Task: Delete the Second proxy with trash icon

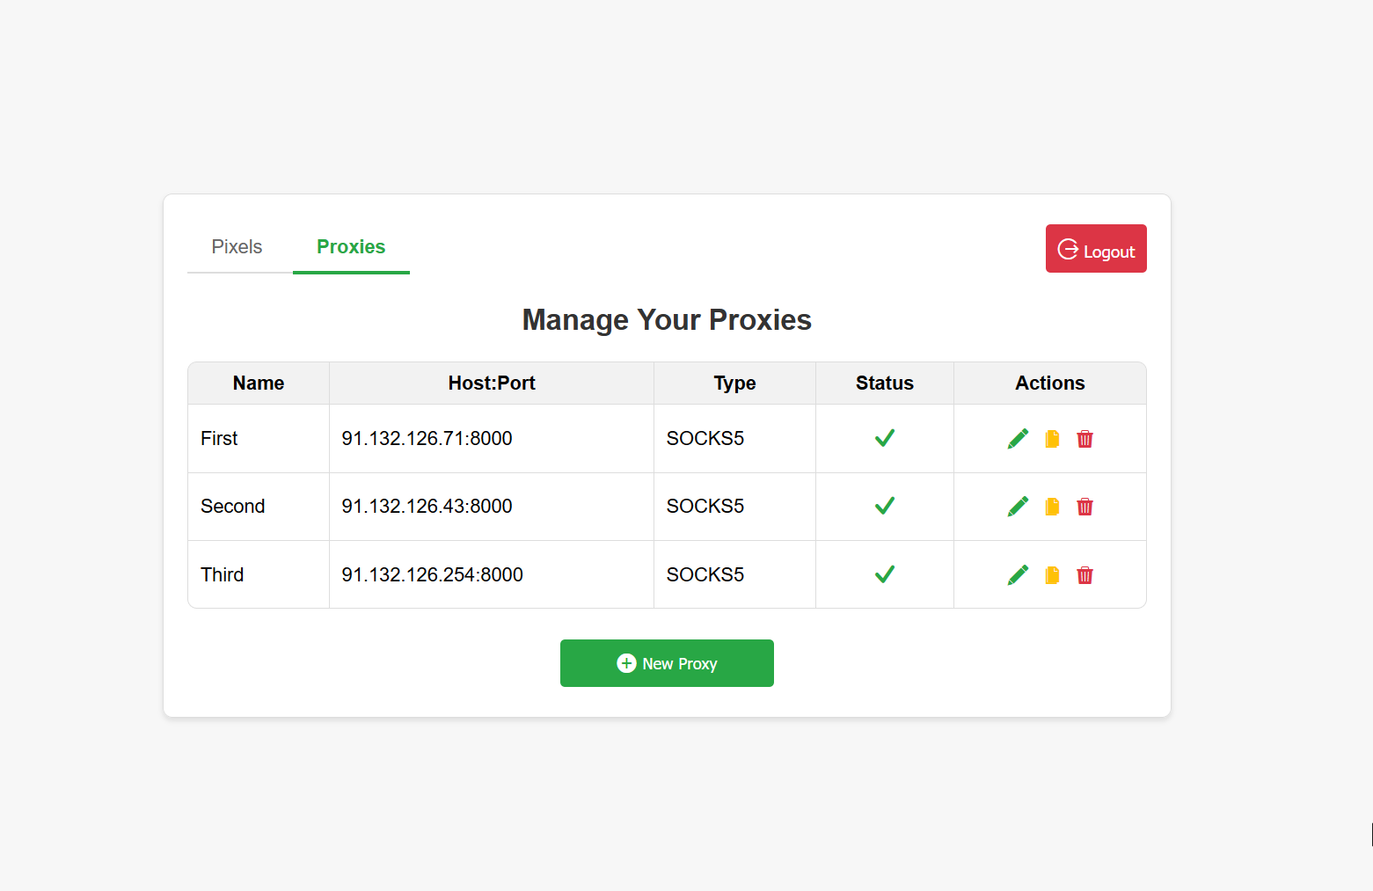Action: (x=1085, y=507)
